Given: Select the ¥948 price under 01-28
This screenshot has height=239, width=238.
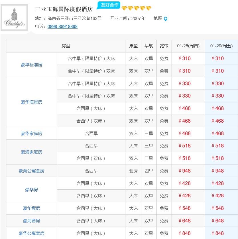Looking at the screenshot, I should (x=184, y=171).
